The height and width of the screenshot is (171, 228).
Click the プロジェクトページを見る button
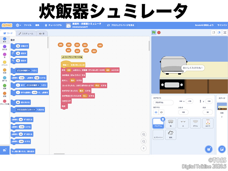click(120, 25)
